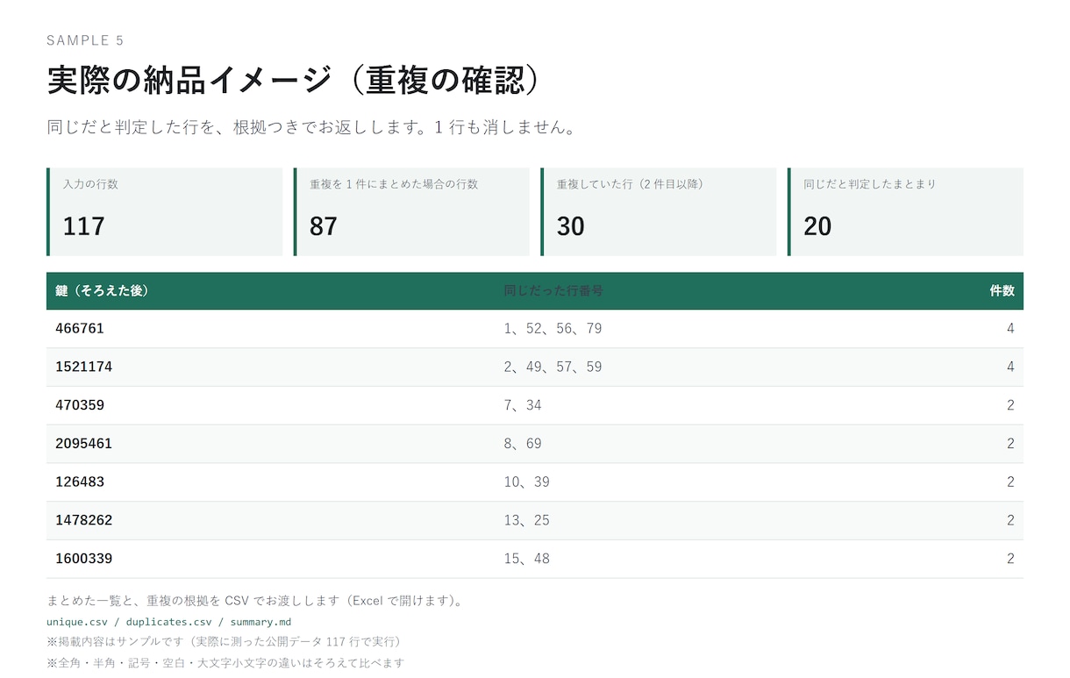Image resolution: width=1070 pixels, height=678 pixels.
Task: Select key cell 1600339
Action: (x=84, y=559)
